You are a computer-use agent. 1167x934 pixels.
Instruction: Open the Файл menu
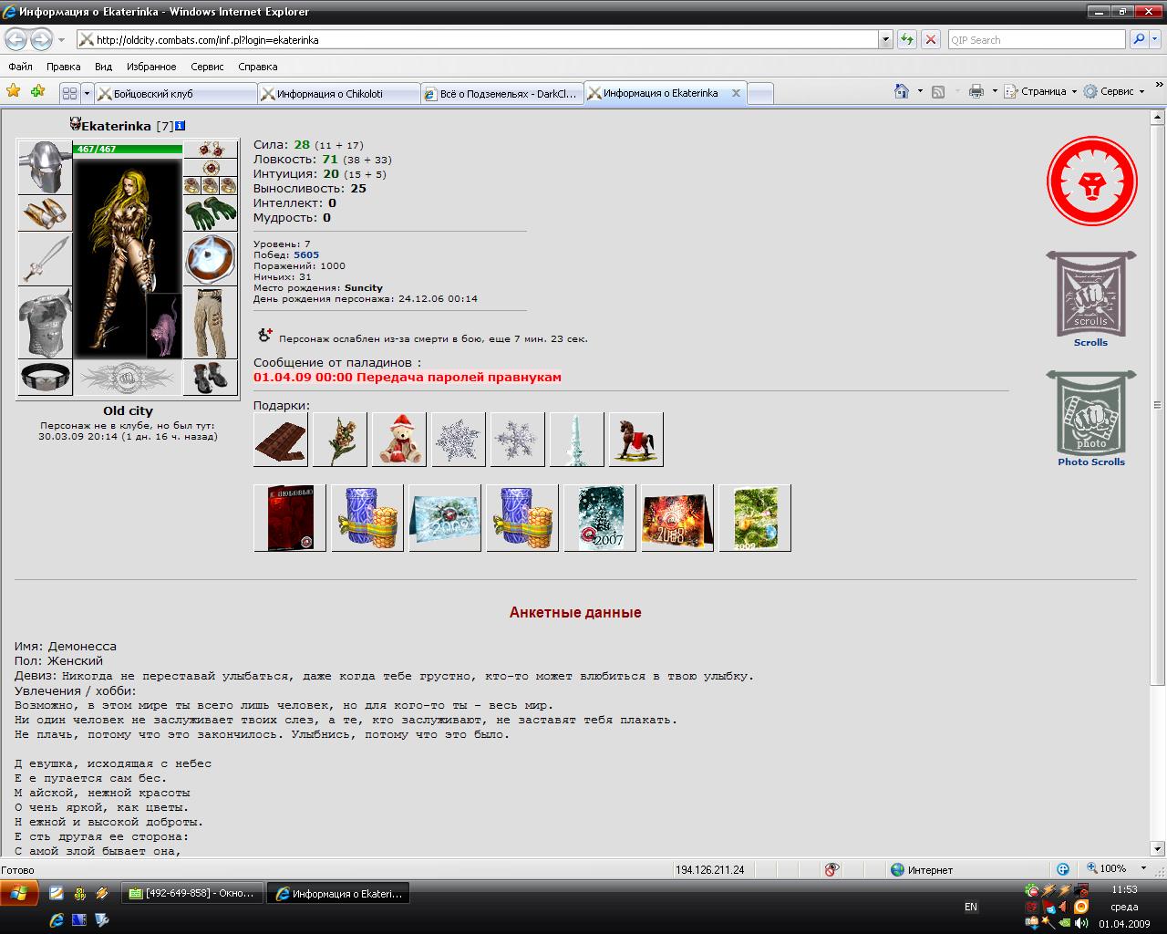click(20, 67)
